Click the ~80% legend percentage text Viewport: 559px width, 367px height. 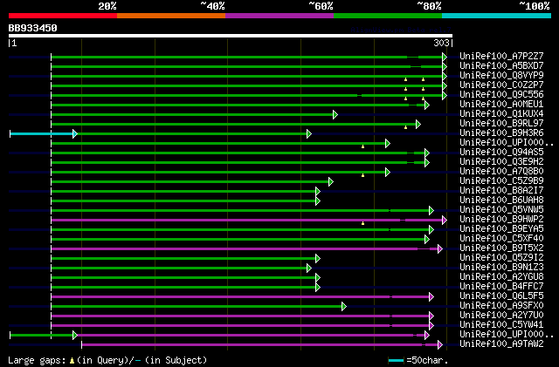point(429,6)
